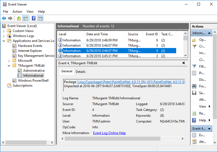Image resolution: width=218 pixels, height=152 pixels.
Task: Click the Import Custom View action
Action: click(x=202, y=53)
